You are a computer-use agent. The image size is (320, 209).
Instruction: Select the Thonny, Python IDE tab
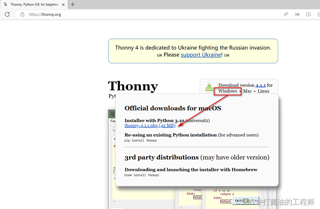[x=34, y=4]
